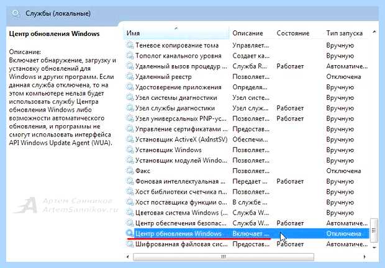This screenshot has width=385, height=268.
Task: Click the gear icon of Узел универсальных PNP
Action: coord(129,118)
